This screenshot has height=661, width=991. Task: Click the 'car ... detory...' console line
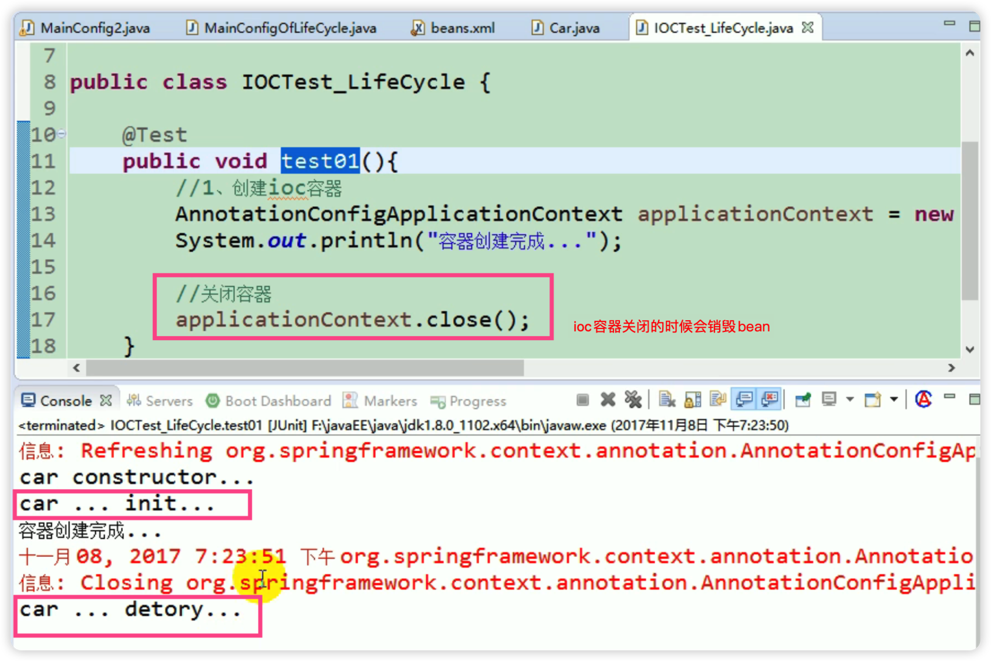130,609
